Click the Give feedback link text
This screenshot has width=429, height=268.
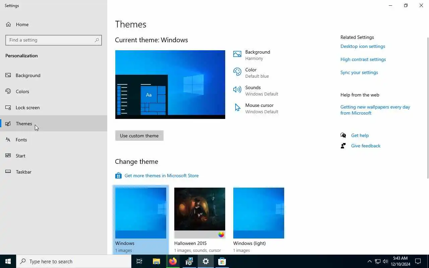(x=366, y=146)
